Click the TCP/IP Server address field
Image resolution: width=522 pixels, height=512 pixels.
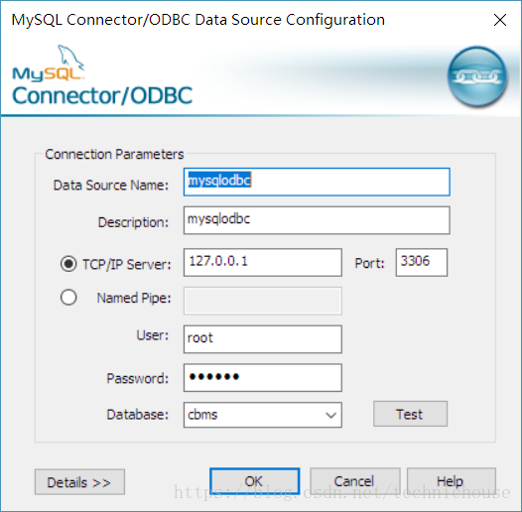[263, 262]
